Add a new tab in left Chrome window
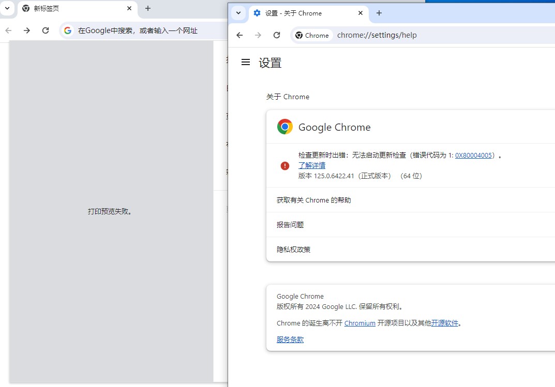 [148, 8]
